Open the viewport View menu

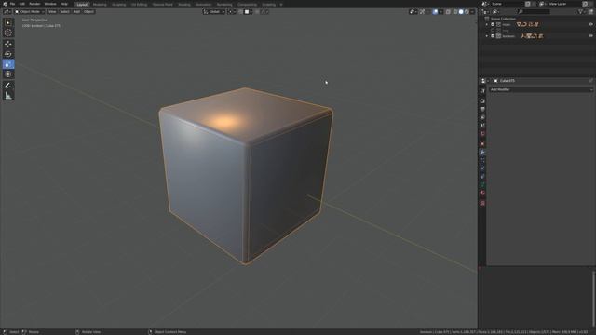click(x=52, y=12)
